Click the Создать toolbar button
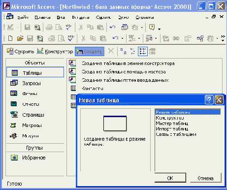The height and width of the screenshot is (190, 227). [90, 52]
